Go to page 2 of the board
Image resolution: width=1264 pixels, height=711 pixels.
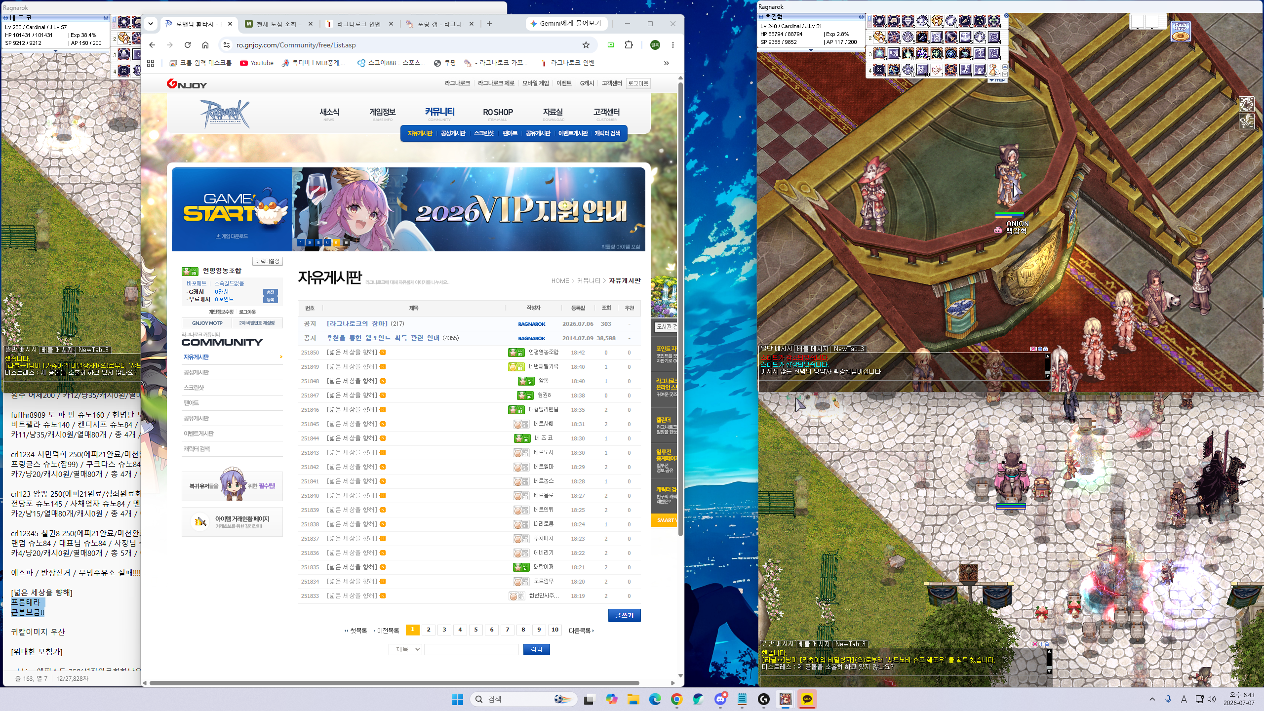click(429, 630)
